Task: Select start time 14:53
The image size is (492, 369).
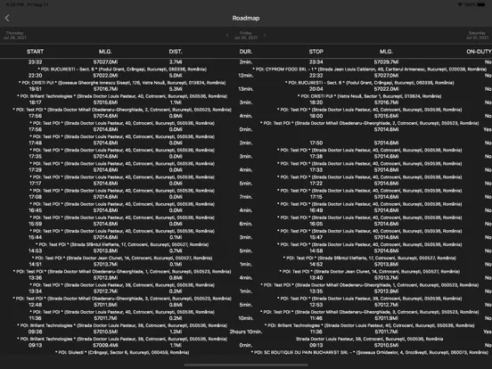Action: pos(35,251)
